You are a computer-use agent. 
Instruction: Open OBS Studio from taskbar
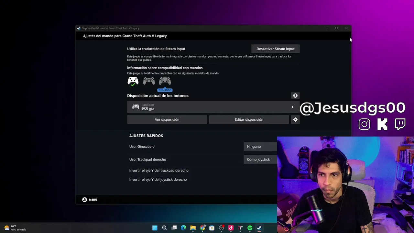[222, 228]
